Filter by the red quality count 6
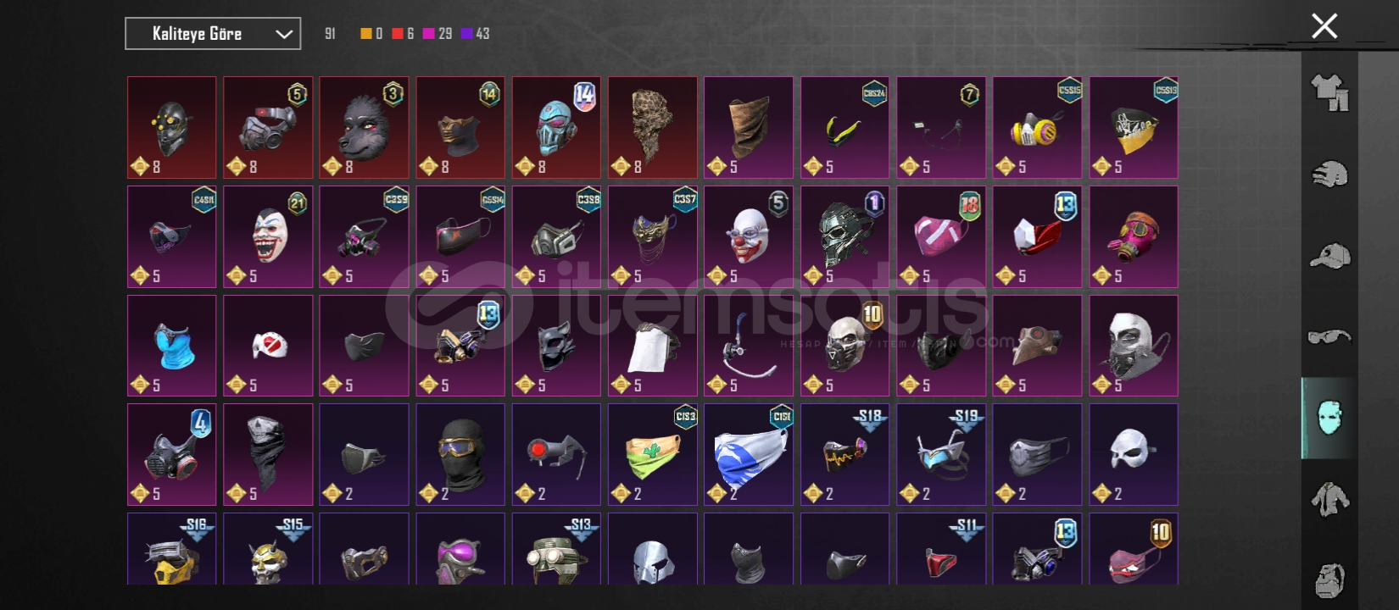 tap(403, 34)
